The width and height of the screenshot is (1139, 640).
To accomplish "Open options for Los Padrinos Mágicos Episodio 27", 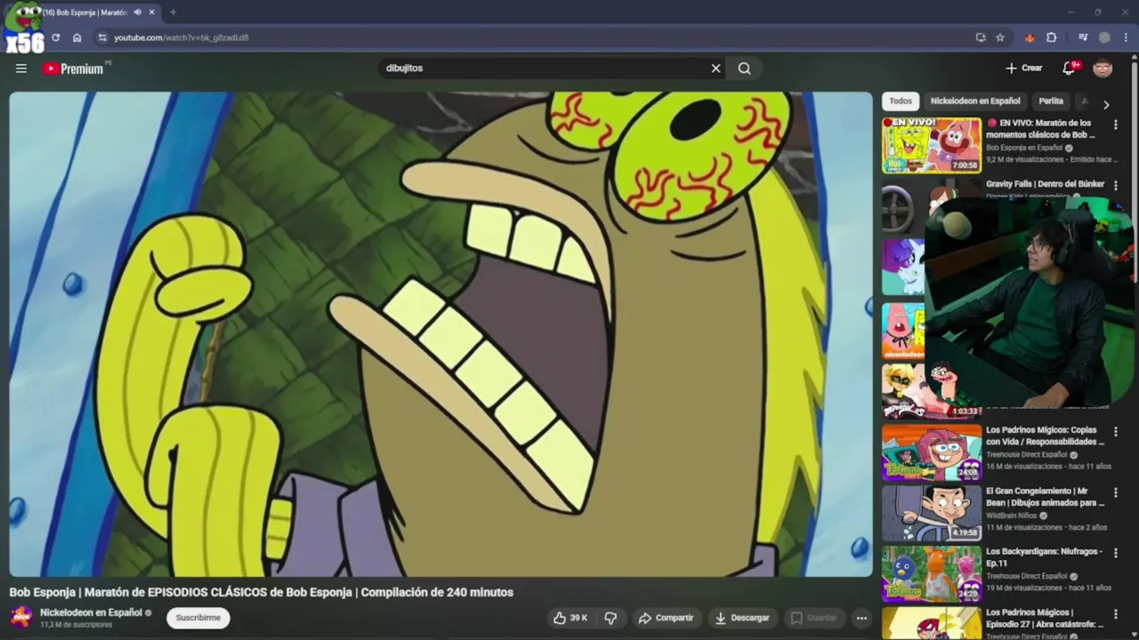I will 1116,614.
